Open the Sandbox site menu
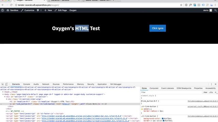The image size is (218, 122). (12, 10)
